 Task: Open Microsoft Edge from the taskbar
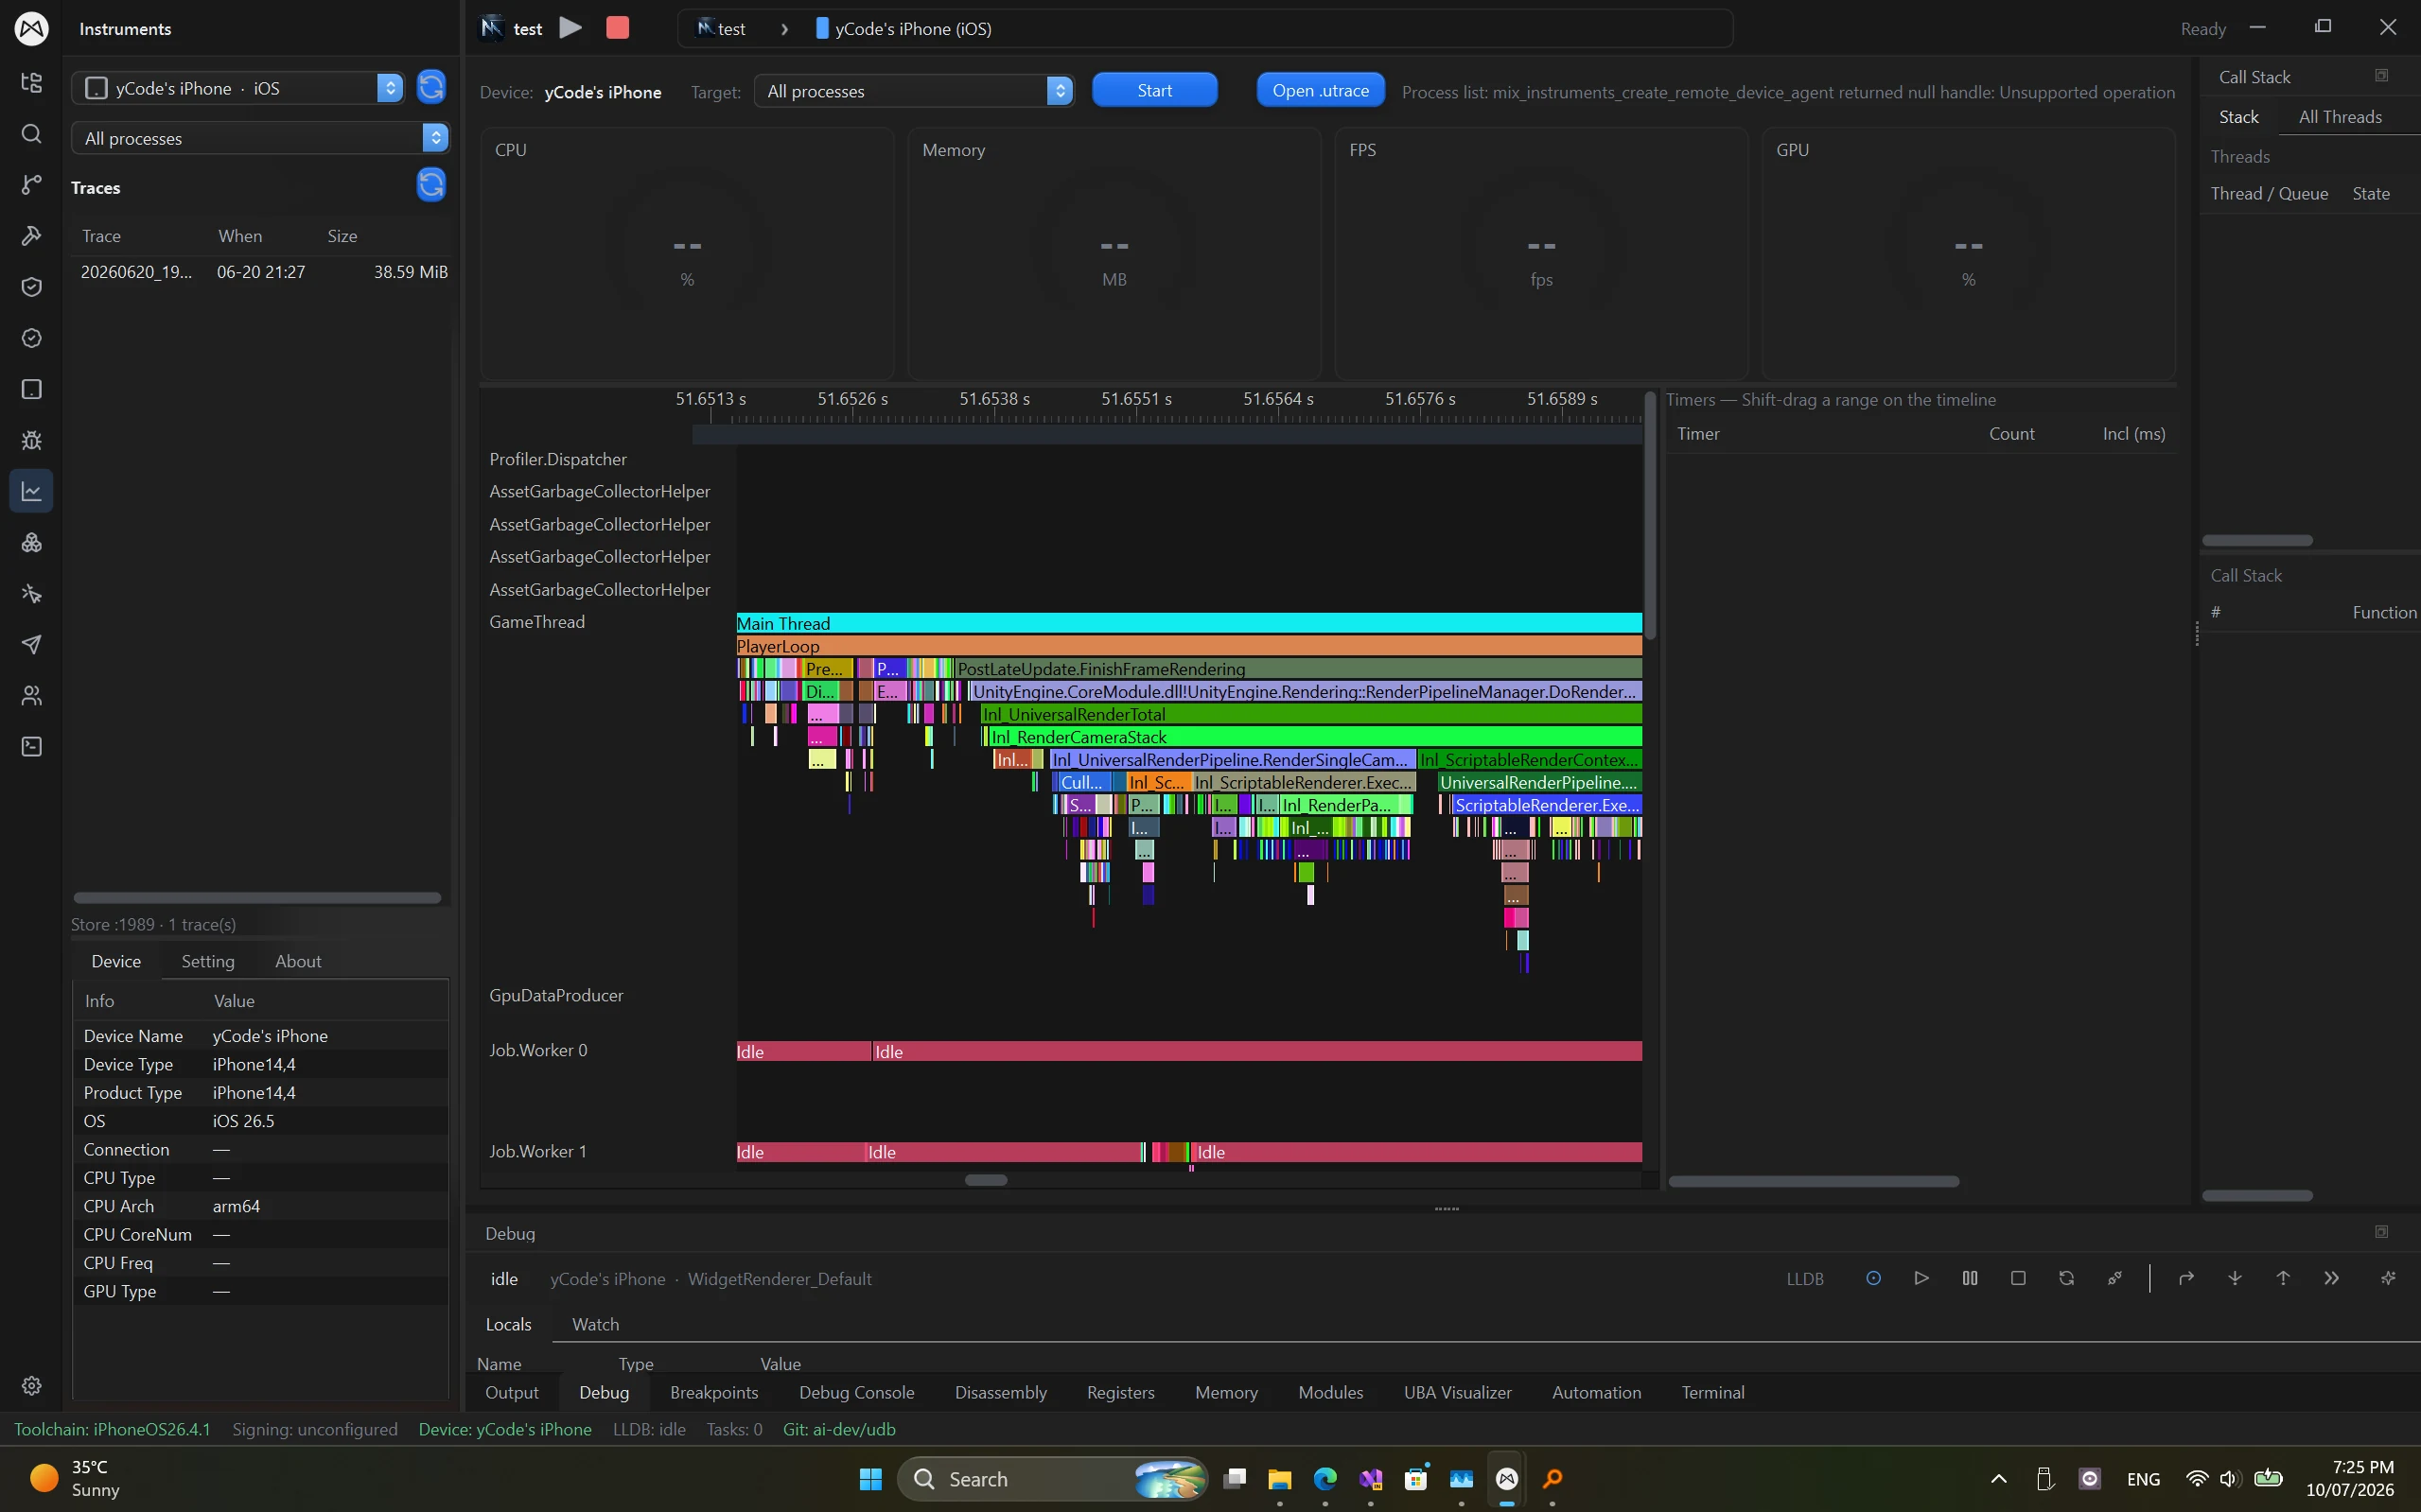point(1325,1479)
